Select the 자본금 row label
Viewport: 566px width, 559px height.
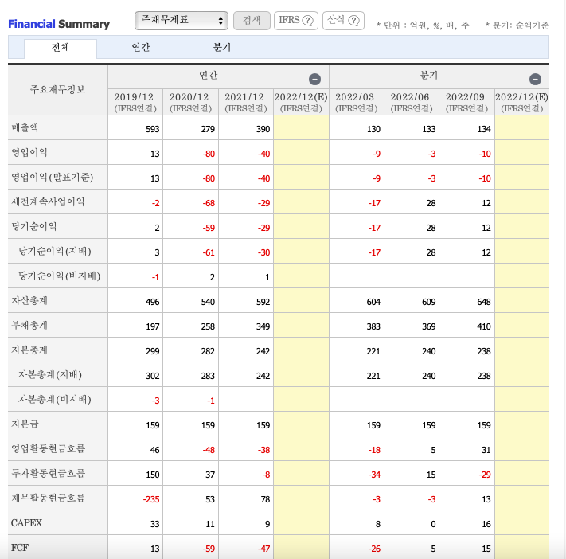pos(25,424)
